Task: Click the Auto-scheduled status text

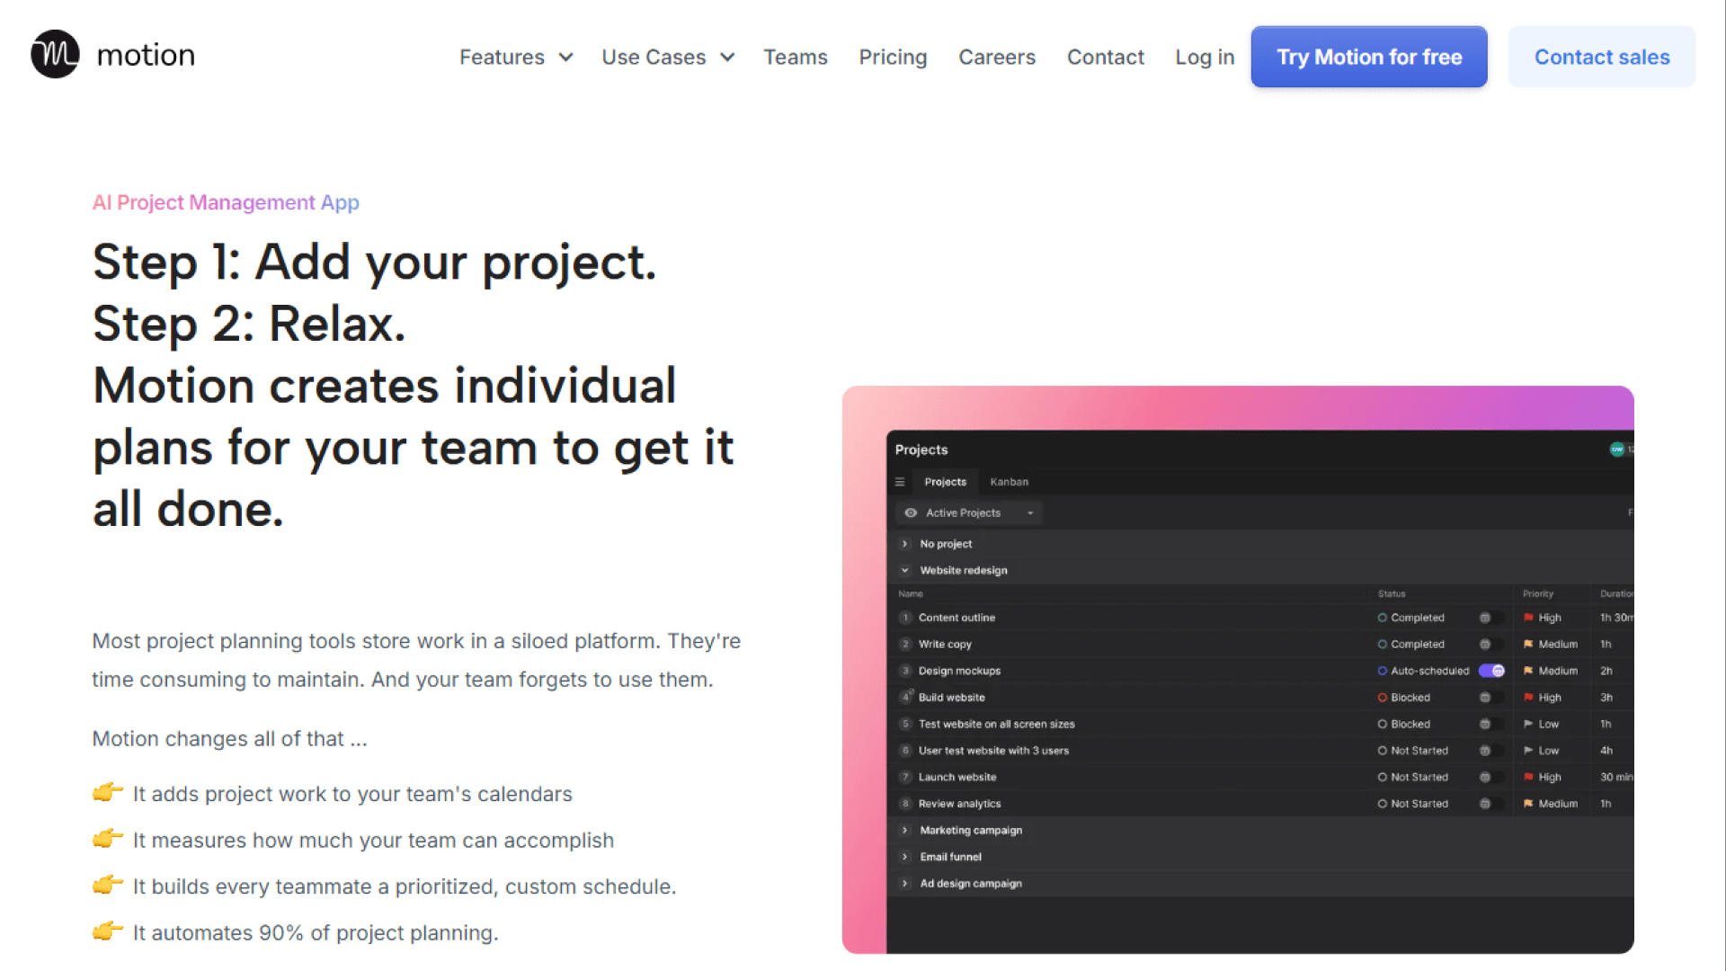Action: click(x=1430, y=671)
